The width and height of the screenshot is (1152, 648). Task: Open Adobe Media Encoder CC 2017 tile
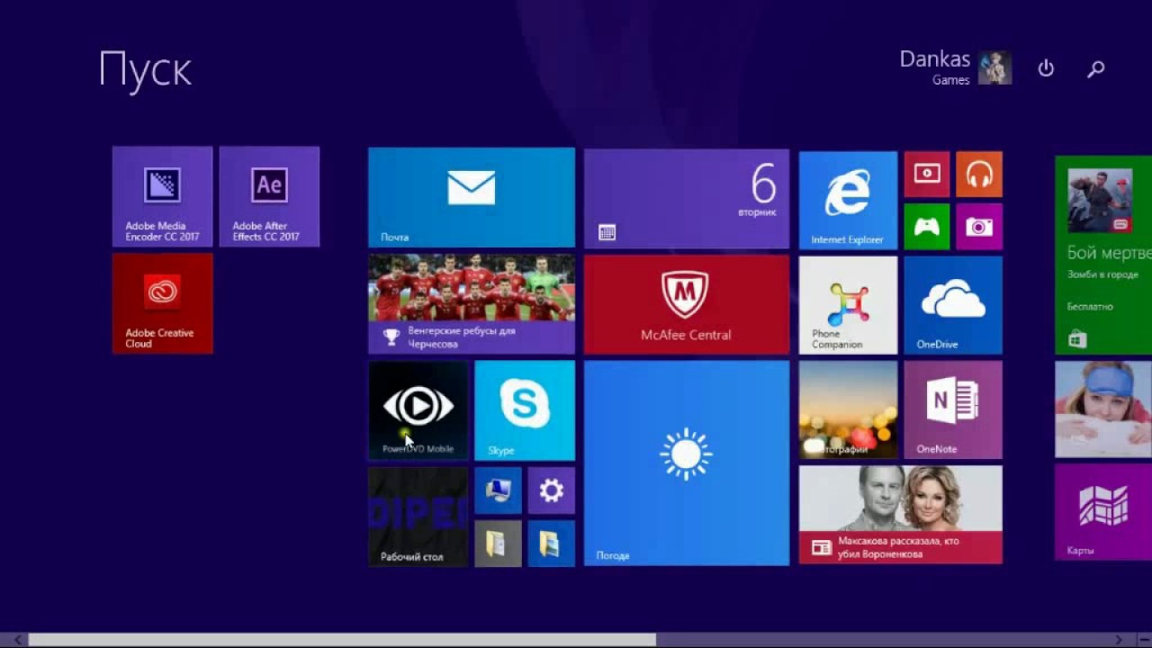[x=162, y=196]
